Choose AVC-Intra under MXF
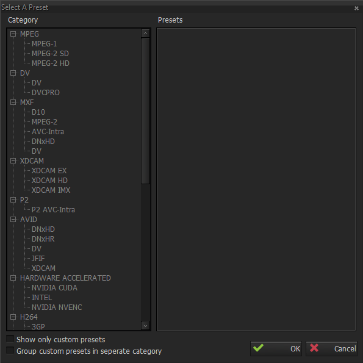Viewport: 363px width, 363px height. pos(48,132)
